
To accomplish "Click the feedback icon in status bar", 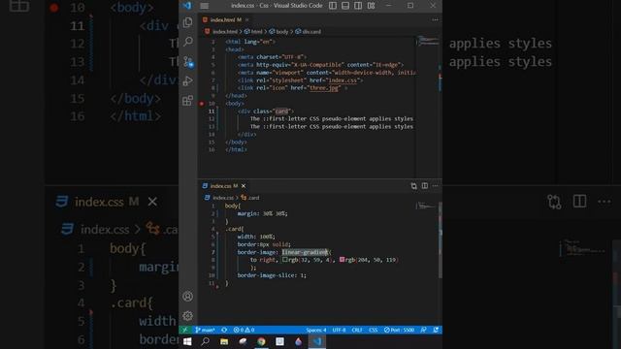I will (x=423, y=330).
